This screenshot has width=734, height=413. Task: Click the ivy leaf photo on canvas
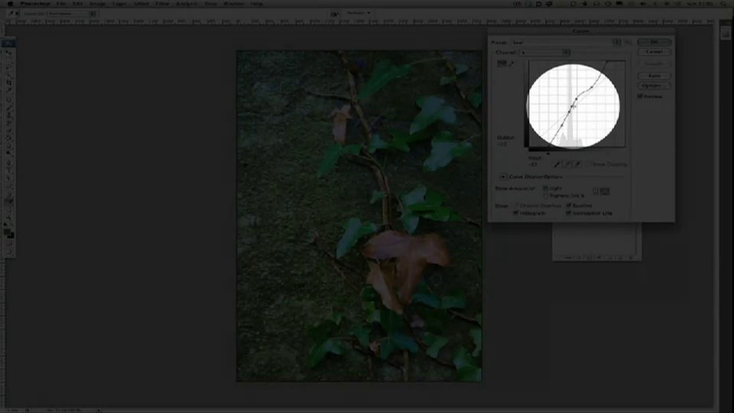click(359, 216)
